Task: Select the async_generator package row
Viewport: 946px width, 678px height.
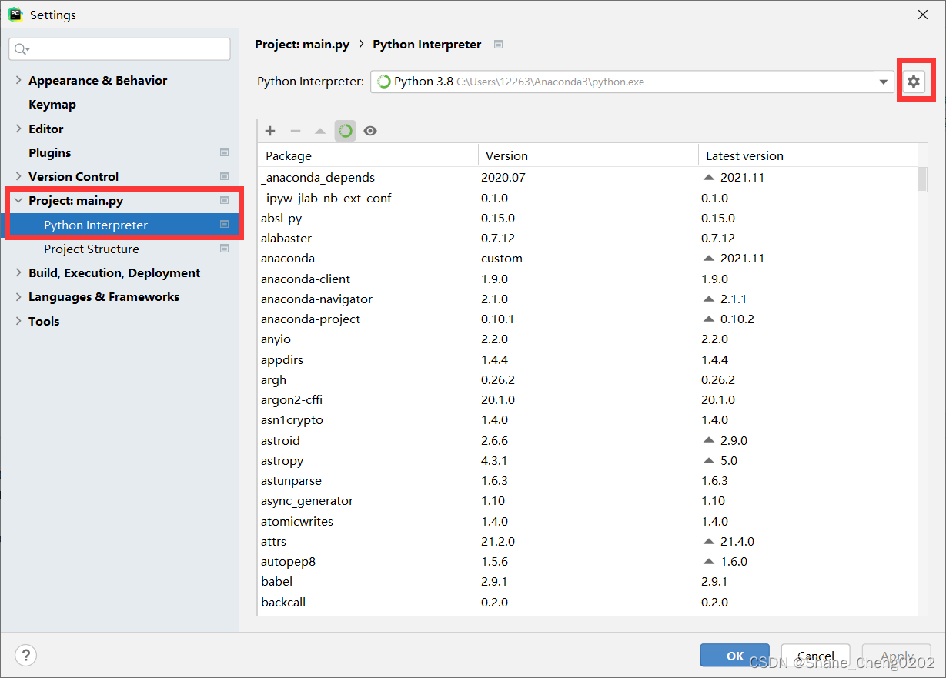Action: [587, 500]
